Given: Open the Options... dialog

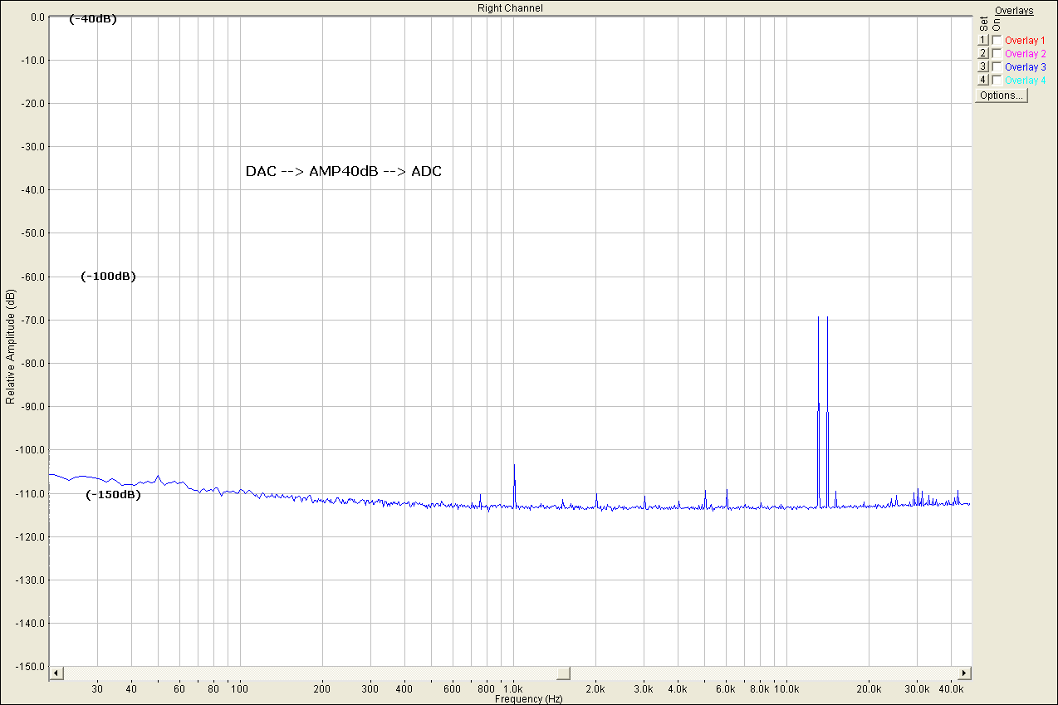Looking at the screenshot, I should 1002,95.
